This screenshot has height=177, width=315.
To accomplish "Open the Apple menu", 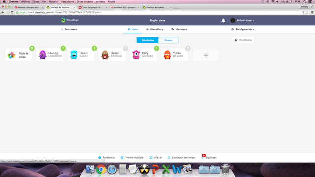I will (4, 1).
